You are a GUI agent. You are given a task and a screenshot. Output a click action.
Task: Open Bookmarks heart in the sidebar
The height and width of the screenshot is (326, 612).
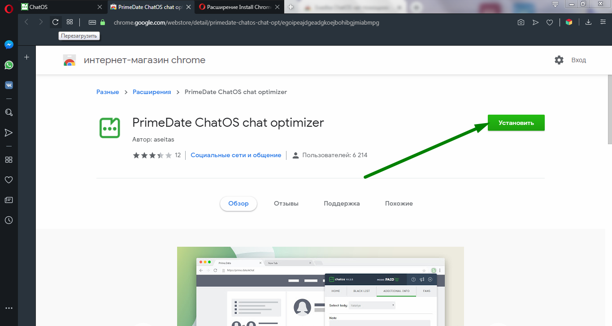point(9,180)
